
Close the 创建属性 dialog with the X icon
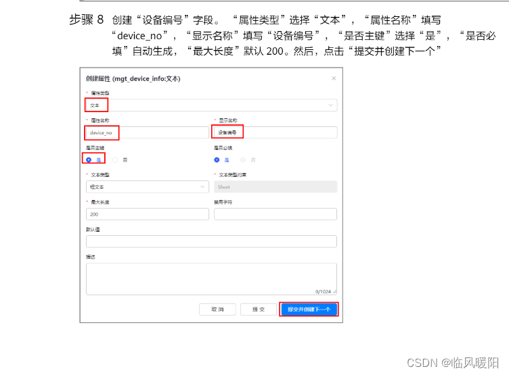334,78
